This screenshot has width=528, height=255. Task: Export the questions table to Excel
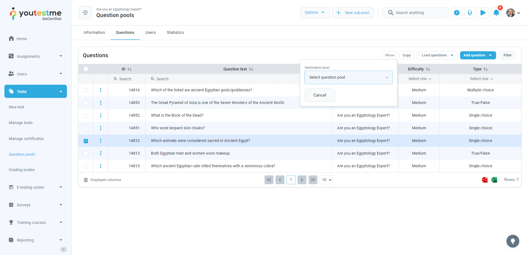[x=494, y=180]
